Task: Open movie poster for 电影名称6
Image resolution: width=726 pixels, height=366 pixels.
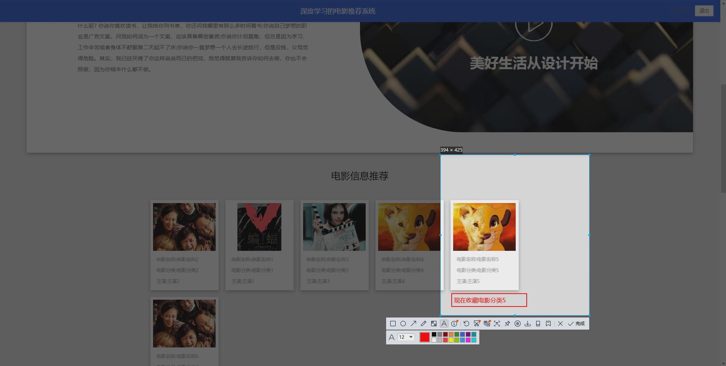Action: (184, 324)
